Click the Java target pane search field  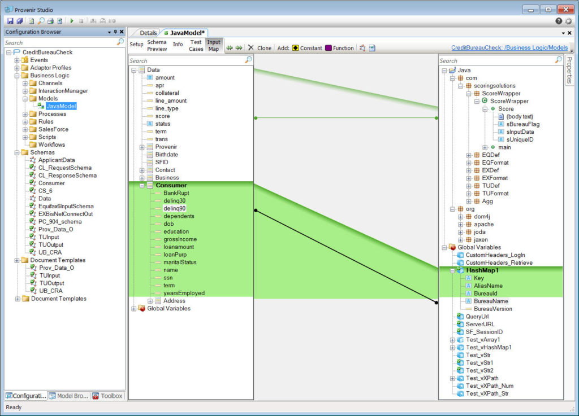pyautogui.click(x=496, y=60)
